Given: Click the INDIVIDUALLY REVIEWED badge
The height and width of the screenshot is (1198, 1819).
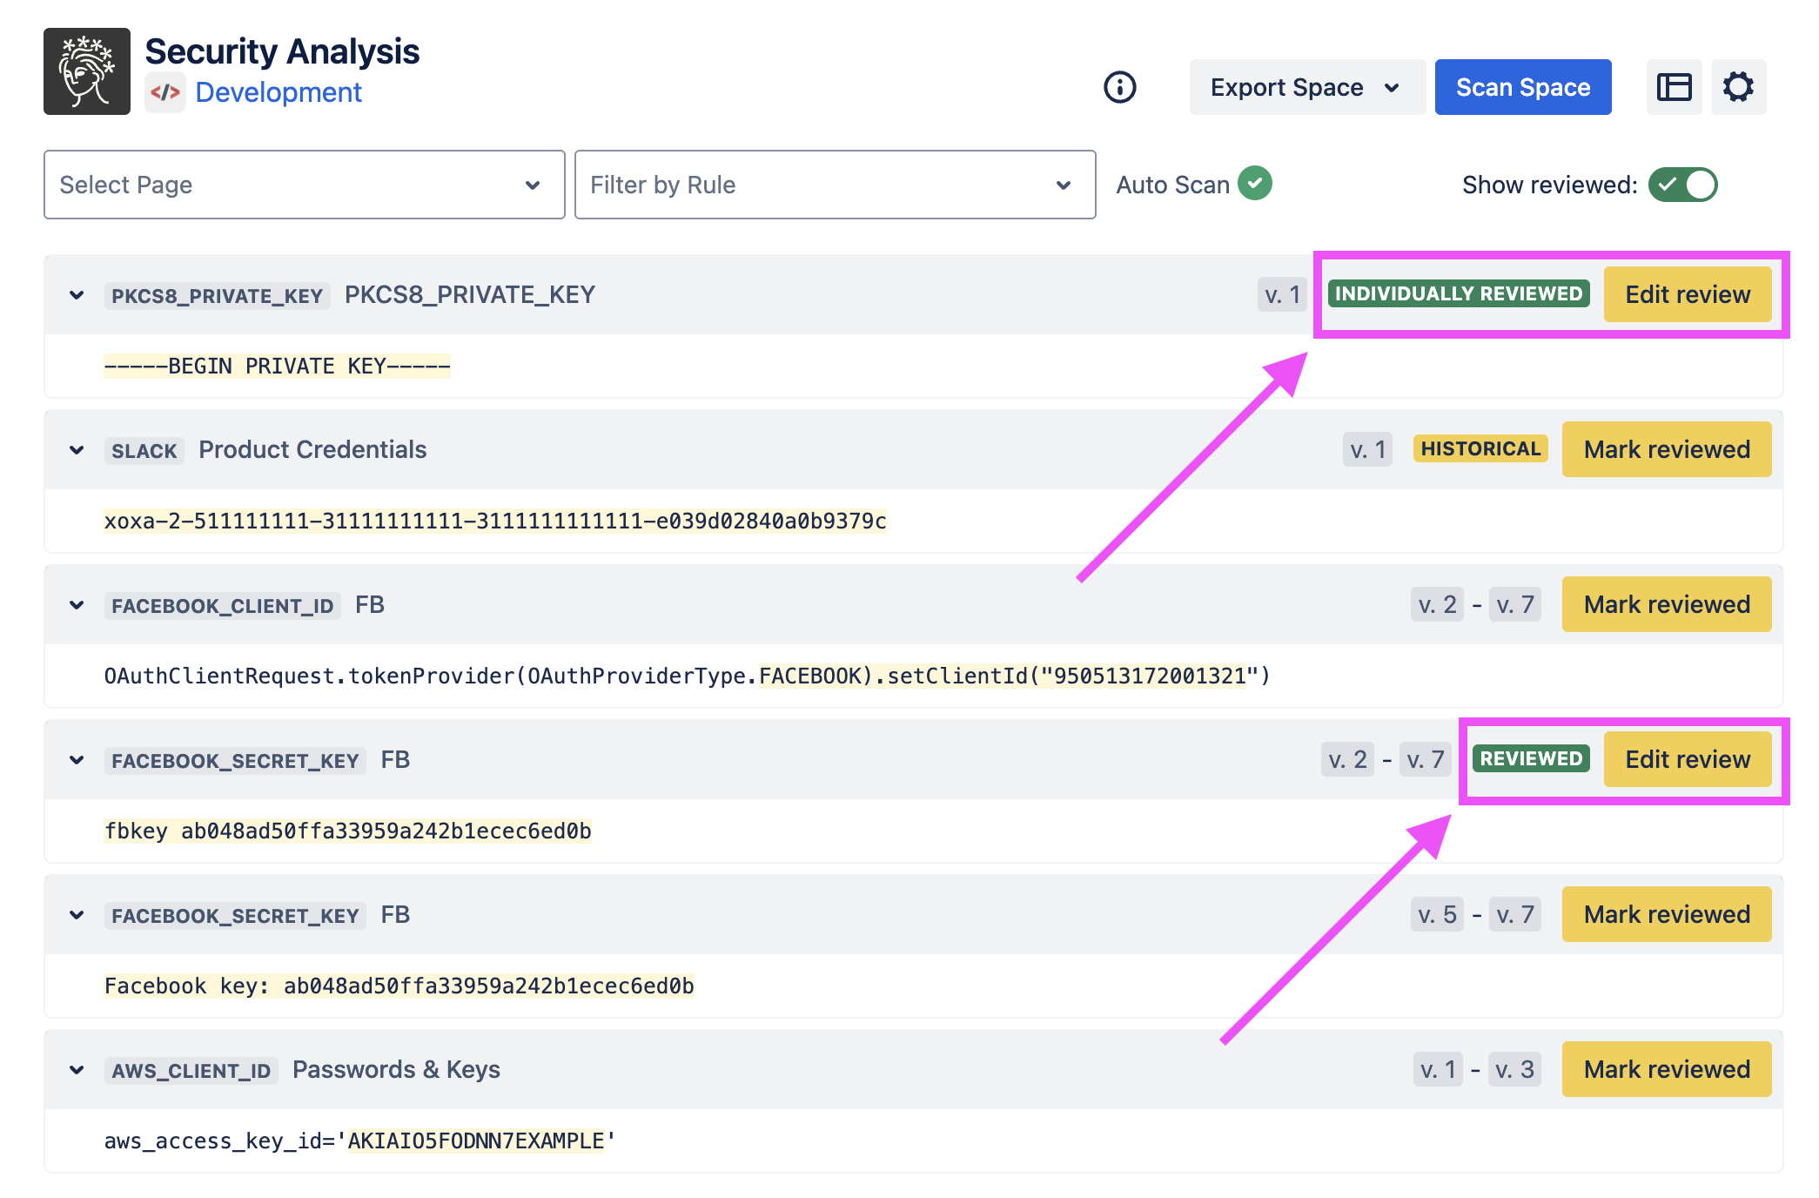Looking at the screenshot, I should 1459,294.
